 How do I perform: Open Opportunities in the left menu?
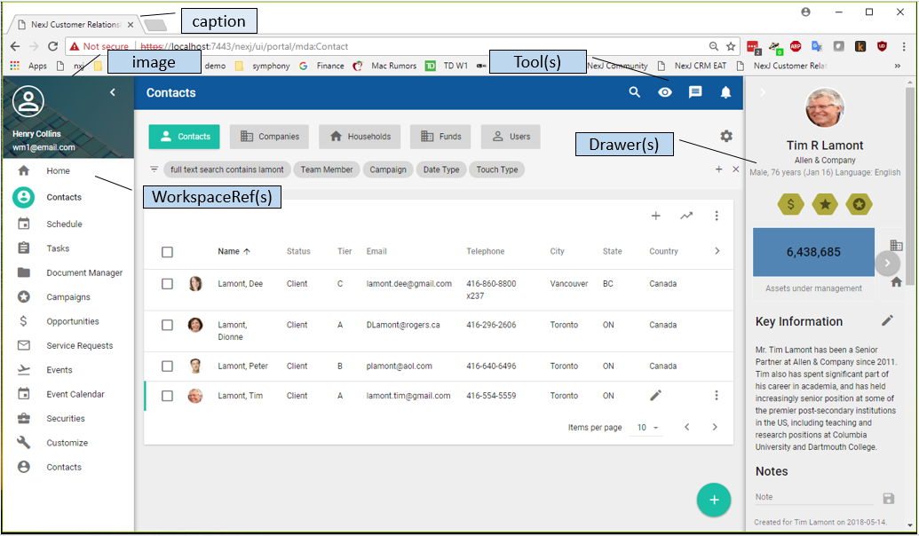pos(73,321)
